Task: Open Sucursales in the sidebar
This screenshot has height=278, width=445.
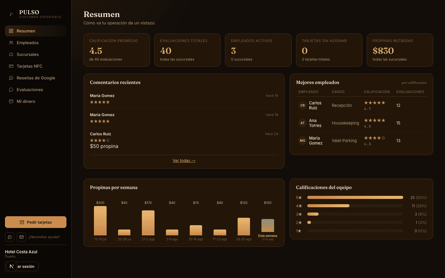Action: coord(36,54)
